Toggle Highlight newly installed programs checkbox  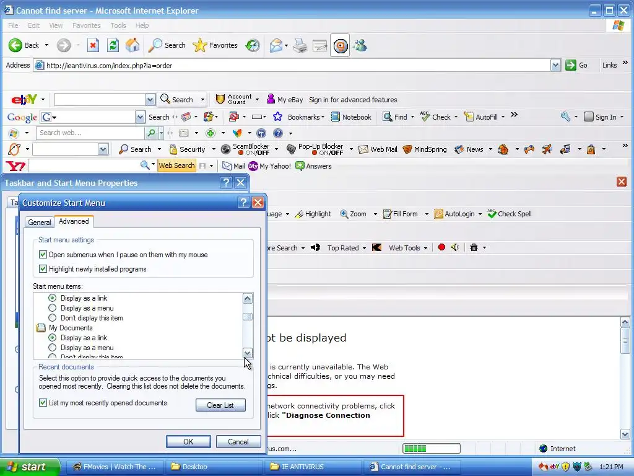43,268
